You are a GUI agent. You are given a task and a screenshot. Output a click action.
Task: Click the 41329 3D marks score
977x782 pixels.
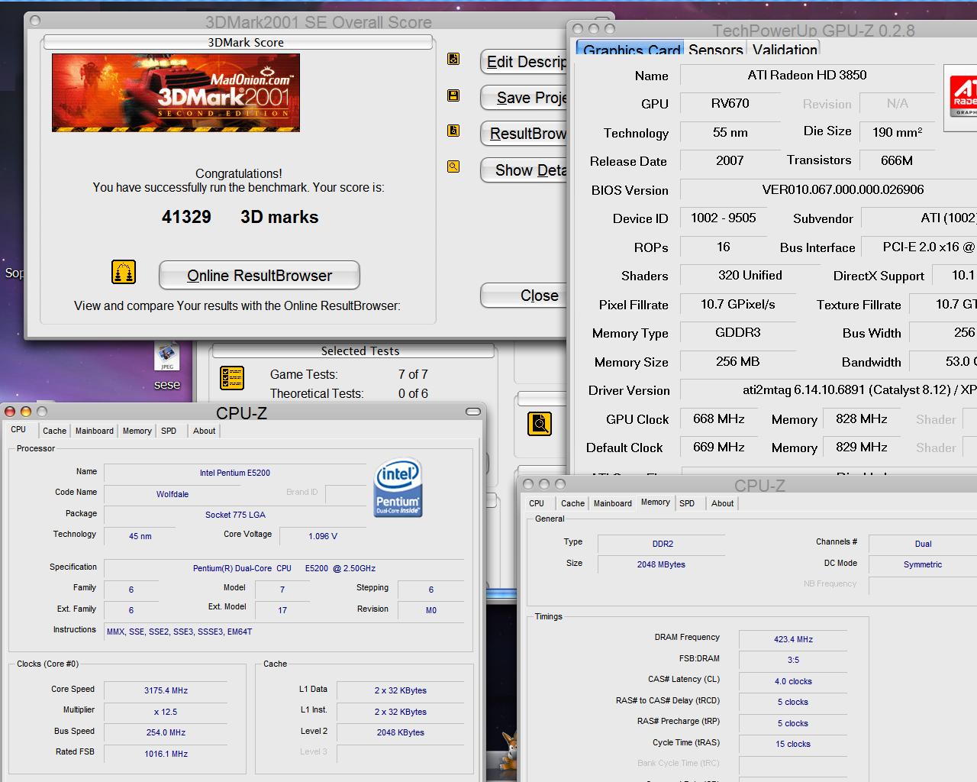click(x=240, y=217)
